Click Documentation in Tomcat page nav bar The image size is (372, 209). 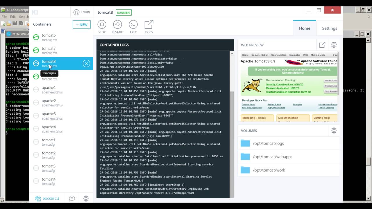[260, 55]
